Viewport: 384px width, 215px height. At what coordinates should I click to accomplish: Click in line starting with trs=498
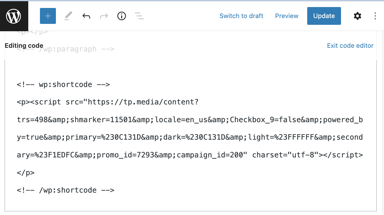point(190,120)
